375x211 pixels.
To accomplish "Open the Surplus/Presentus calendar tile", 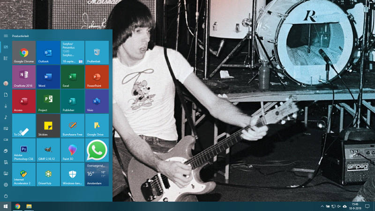I will pos(73,53).
